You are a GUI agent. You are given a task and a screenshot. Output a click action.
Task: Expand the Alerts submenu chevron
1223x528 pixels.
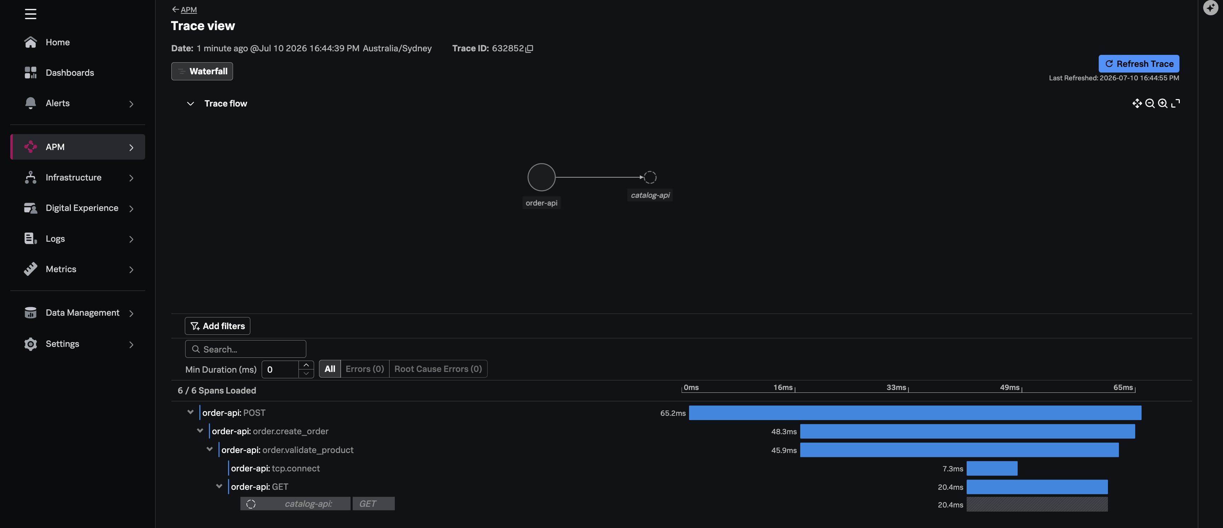131,104
